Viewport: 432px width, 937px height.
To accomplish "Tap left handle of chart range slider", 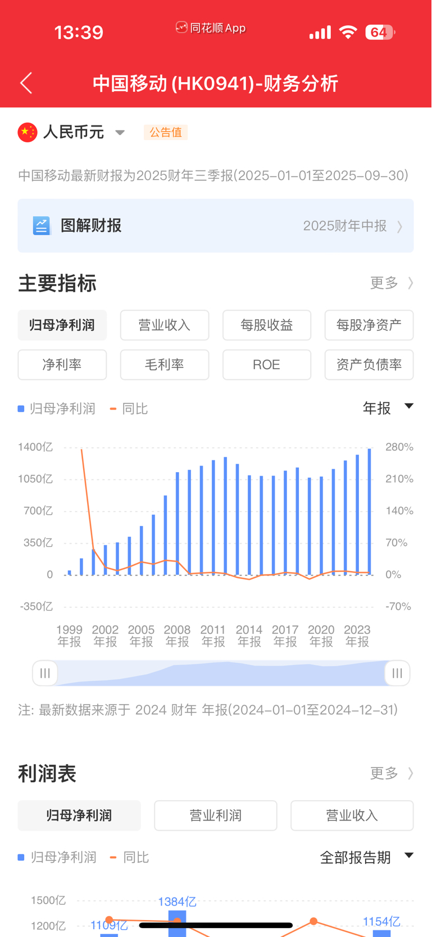I will (45, 673).
